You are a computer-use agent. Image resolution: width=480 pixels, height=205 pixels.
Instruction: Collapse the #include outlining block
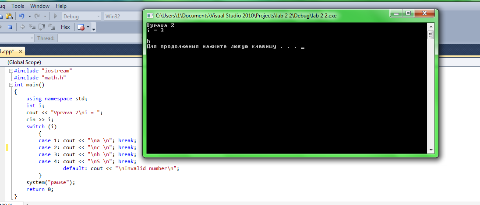coord(11,71)
